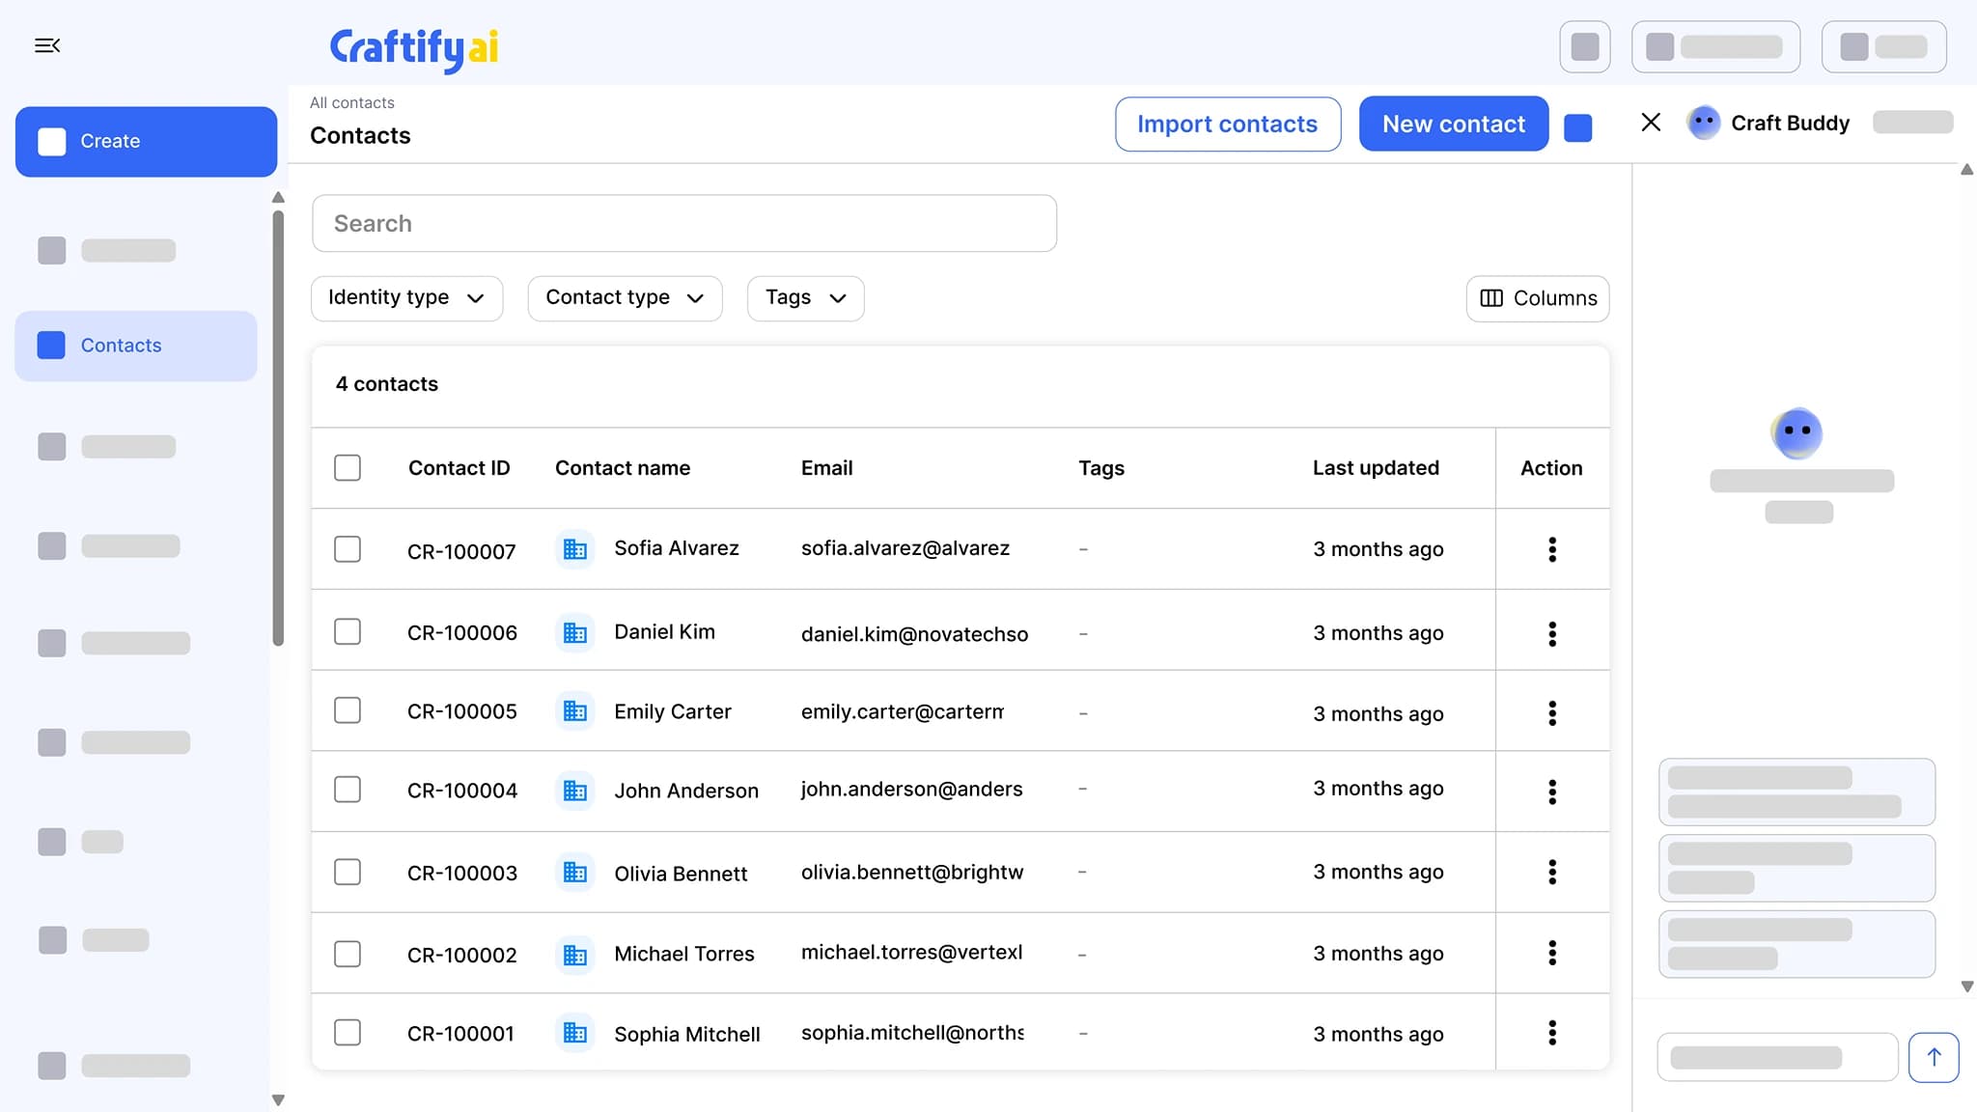Click email michael.torres@vertexl
The height and width of the screenshot is (1112, 1977).
911,953
